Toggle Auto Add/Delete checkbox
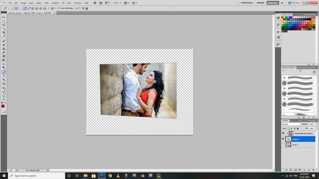319x179 pixels. coord(59,8)
